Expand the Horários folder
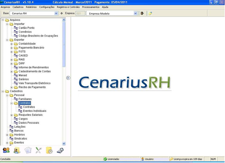The height and width of the screenshot is (163, 225). (7, 135)
